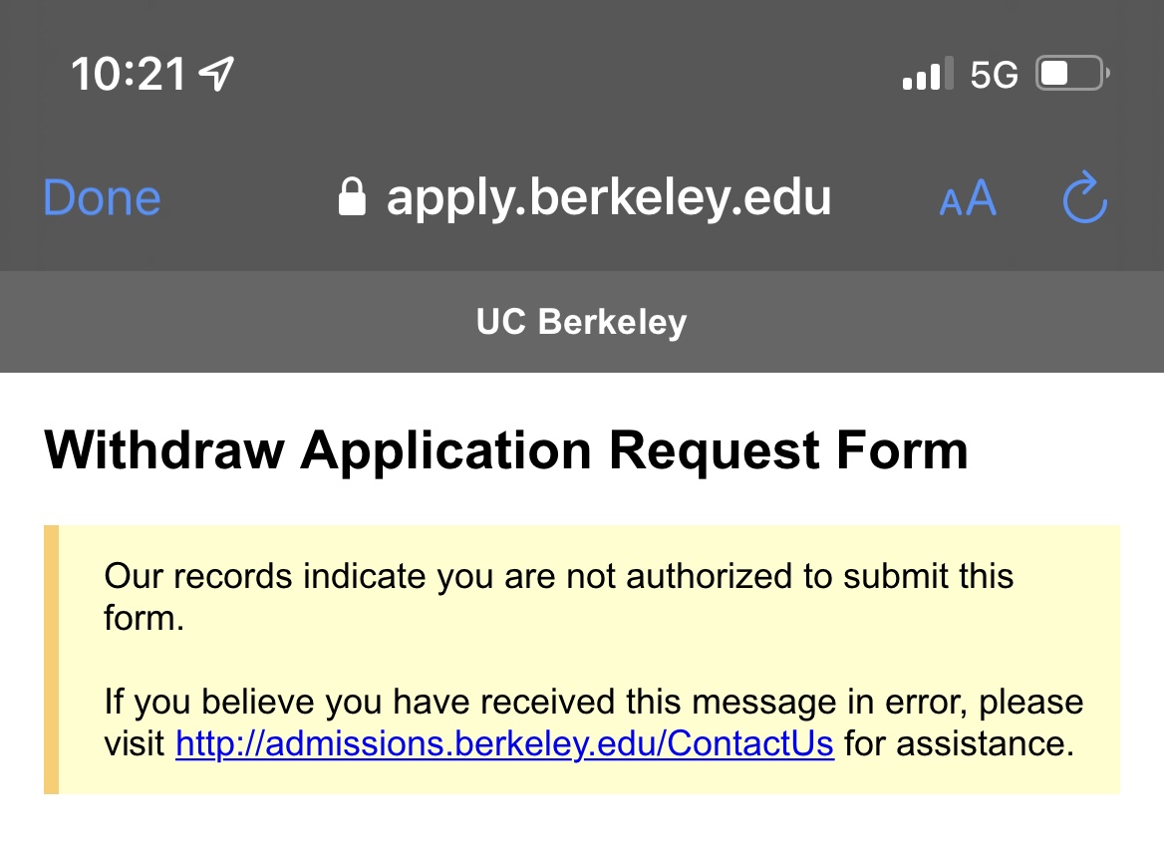Tap the Done button
The image size is (1164, 864).
(102, 197)
